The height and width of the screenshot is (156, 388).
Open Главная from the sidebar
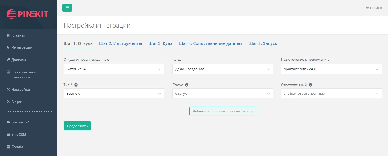[18, 35]
